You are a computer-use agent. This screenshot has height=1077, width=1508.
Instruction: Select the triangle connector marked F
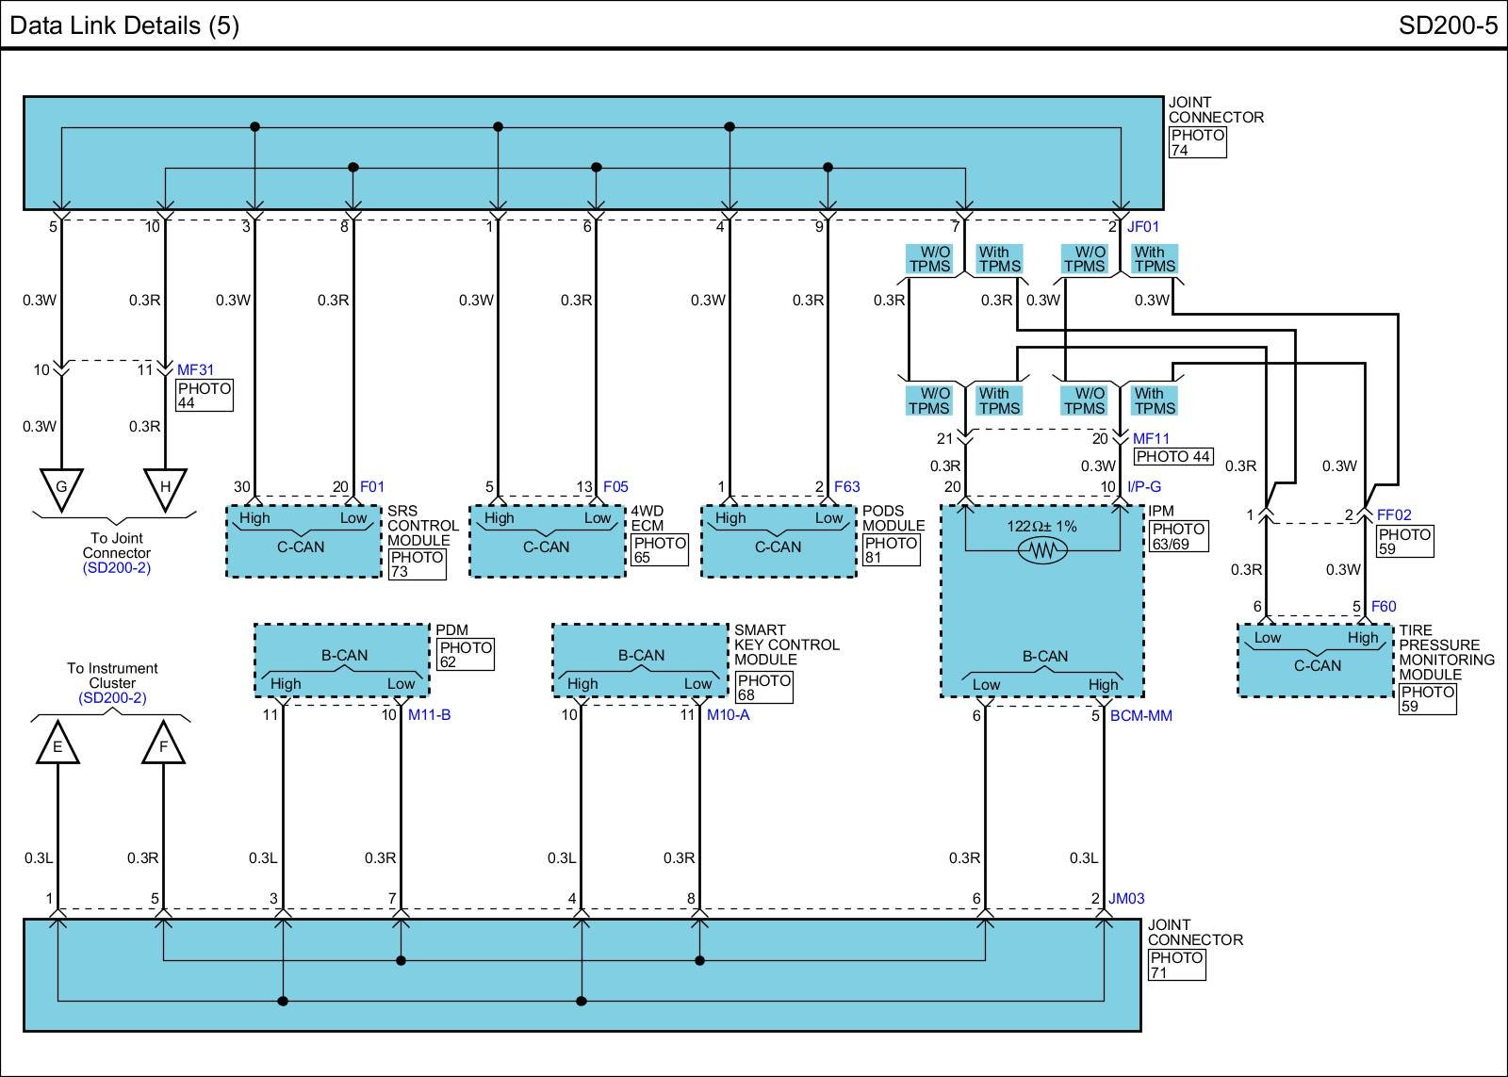coord(163,745)
